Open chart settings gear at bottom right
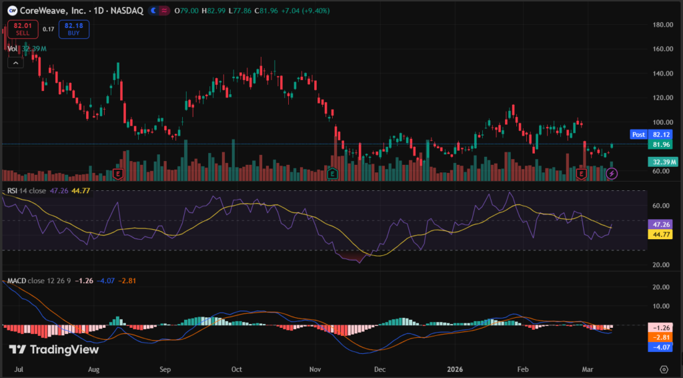683x378 pixels. point(664,369)
